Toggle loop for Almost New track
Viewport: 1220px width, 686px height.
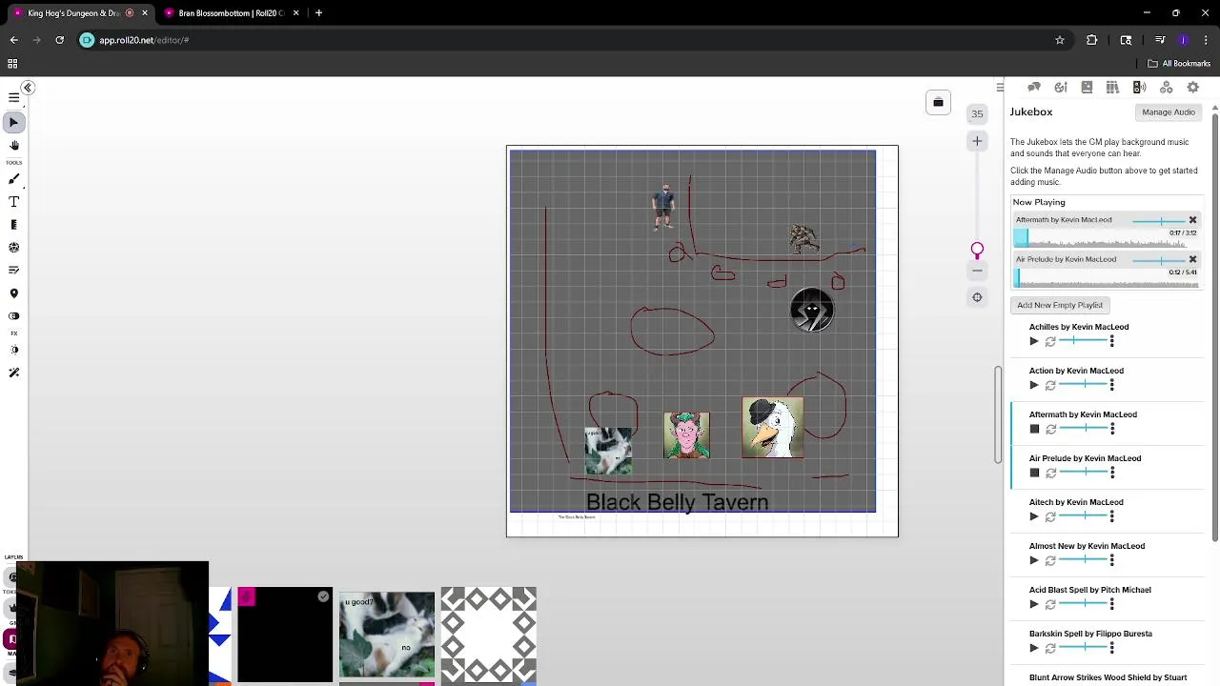(x=1050, y=560)
